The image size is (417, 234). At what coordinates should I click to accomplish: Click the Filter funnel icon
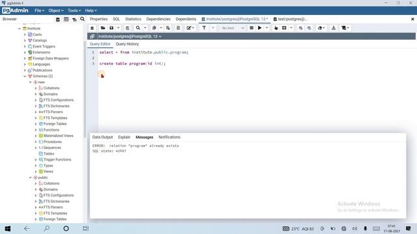coord(204,28)
